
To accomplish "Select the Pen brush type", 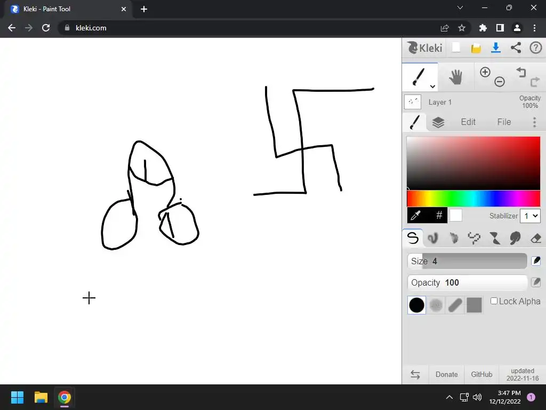I will (x=413, y=238).
